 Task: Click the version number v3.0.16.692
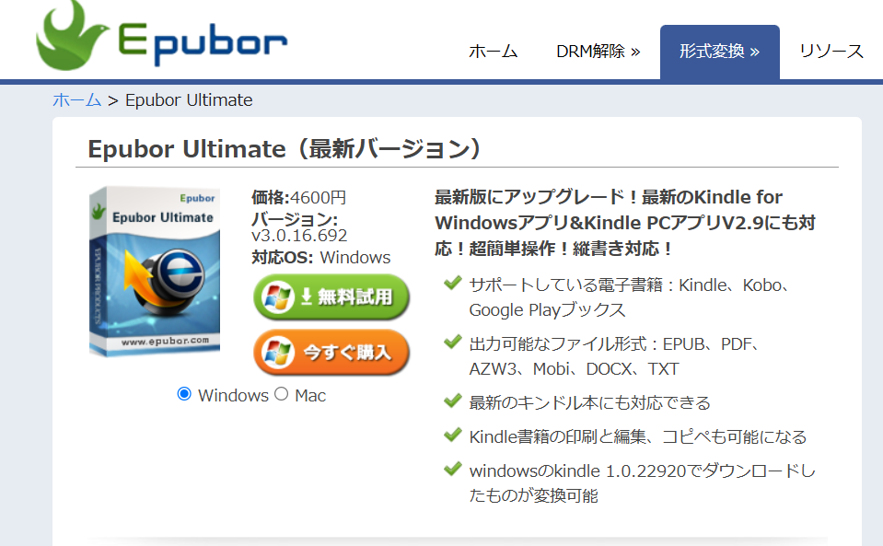coord(299,236)
